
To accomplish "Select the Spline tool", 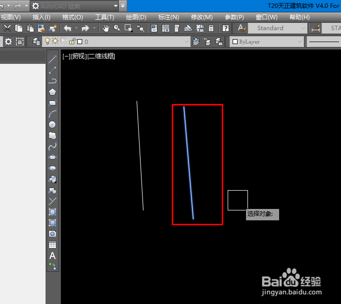I will click(x=52, y=147).
